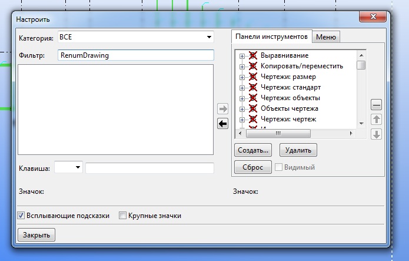
Task: Click the scroll-up arrow of toolbar list
Action: pos(361,55)
